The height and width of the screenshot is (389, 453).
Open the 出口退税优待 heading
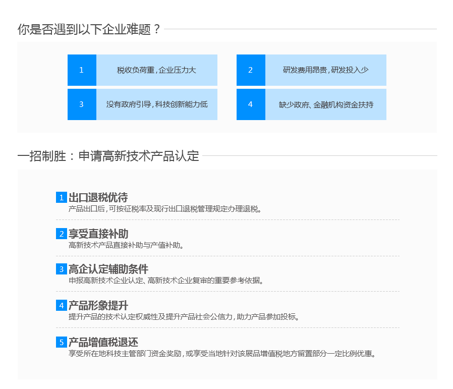[x=98, y=197]
